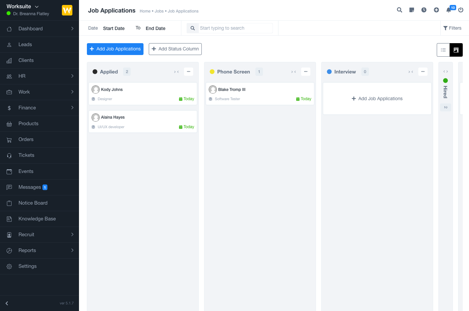Image resolution: width=469 pixels, height=311 pixels.
Task: Switch to list view
Action: 443,50
